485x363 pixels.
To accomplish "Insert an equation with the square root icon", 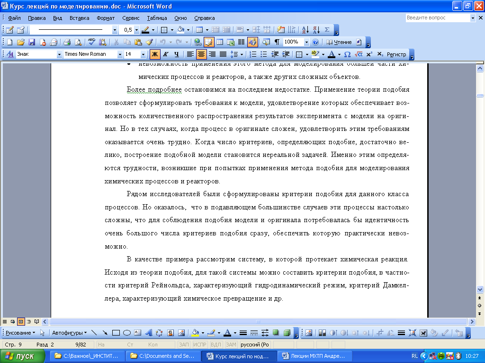I will (x=359, y=54).
